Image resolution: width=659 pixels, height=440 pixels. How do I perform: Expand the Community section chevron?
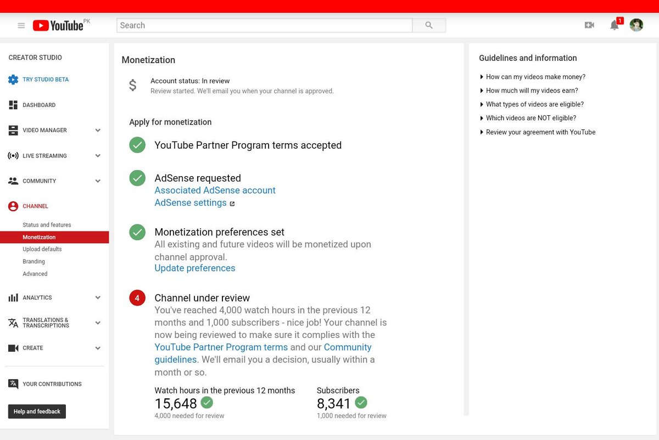(x=98, y=181)
